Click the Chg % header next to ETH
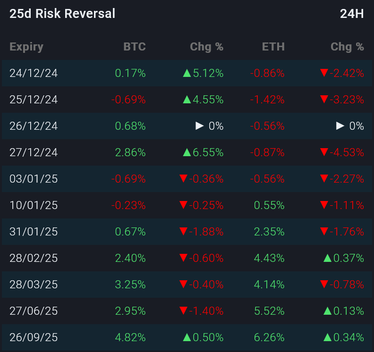 point(347,47)
